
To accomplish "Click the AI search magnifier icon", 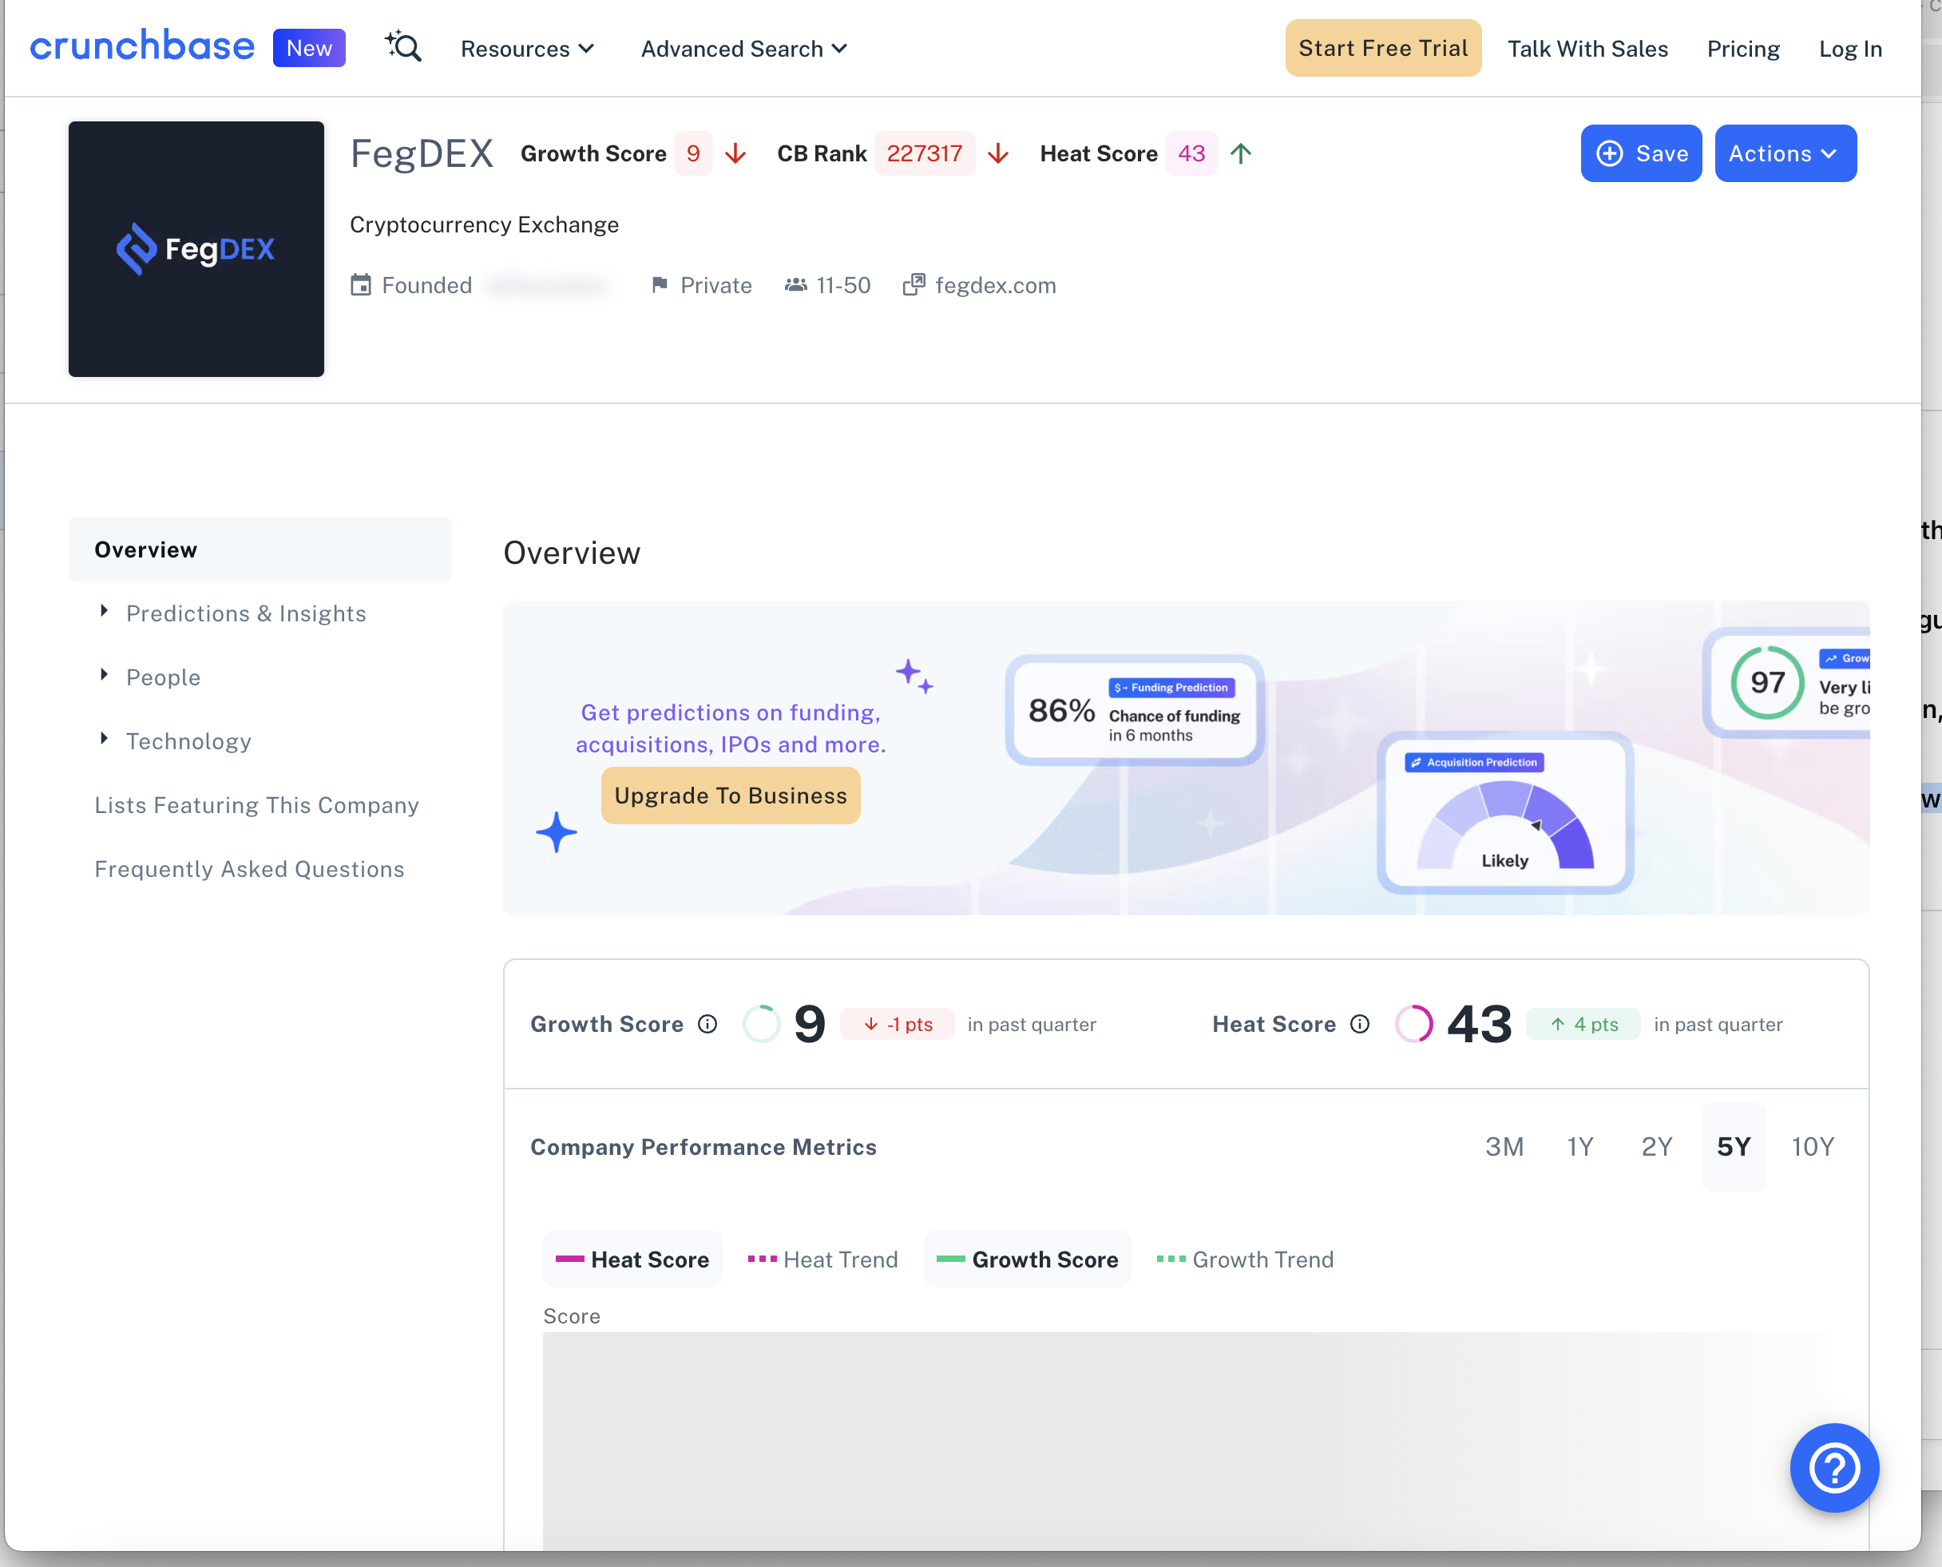I will [x=403, y=47].
